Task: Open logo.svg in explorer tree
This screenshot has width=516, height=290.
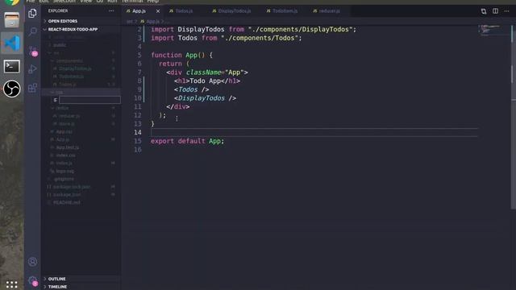Action: click(x=64, y=171)
